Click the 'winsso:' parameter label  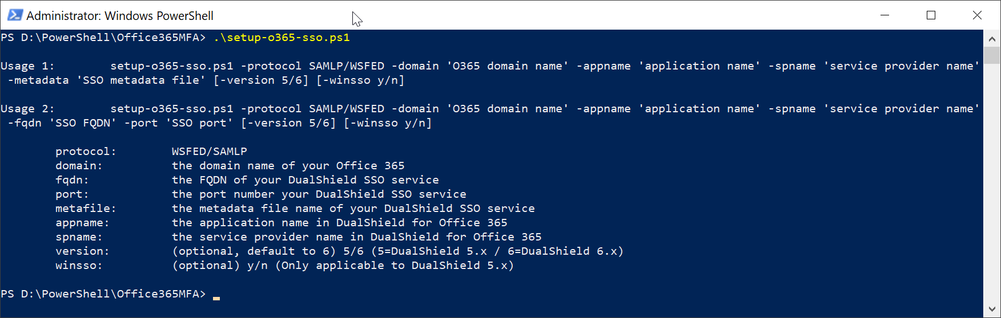[79, 266]
